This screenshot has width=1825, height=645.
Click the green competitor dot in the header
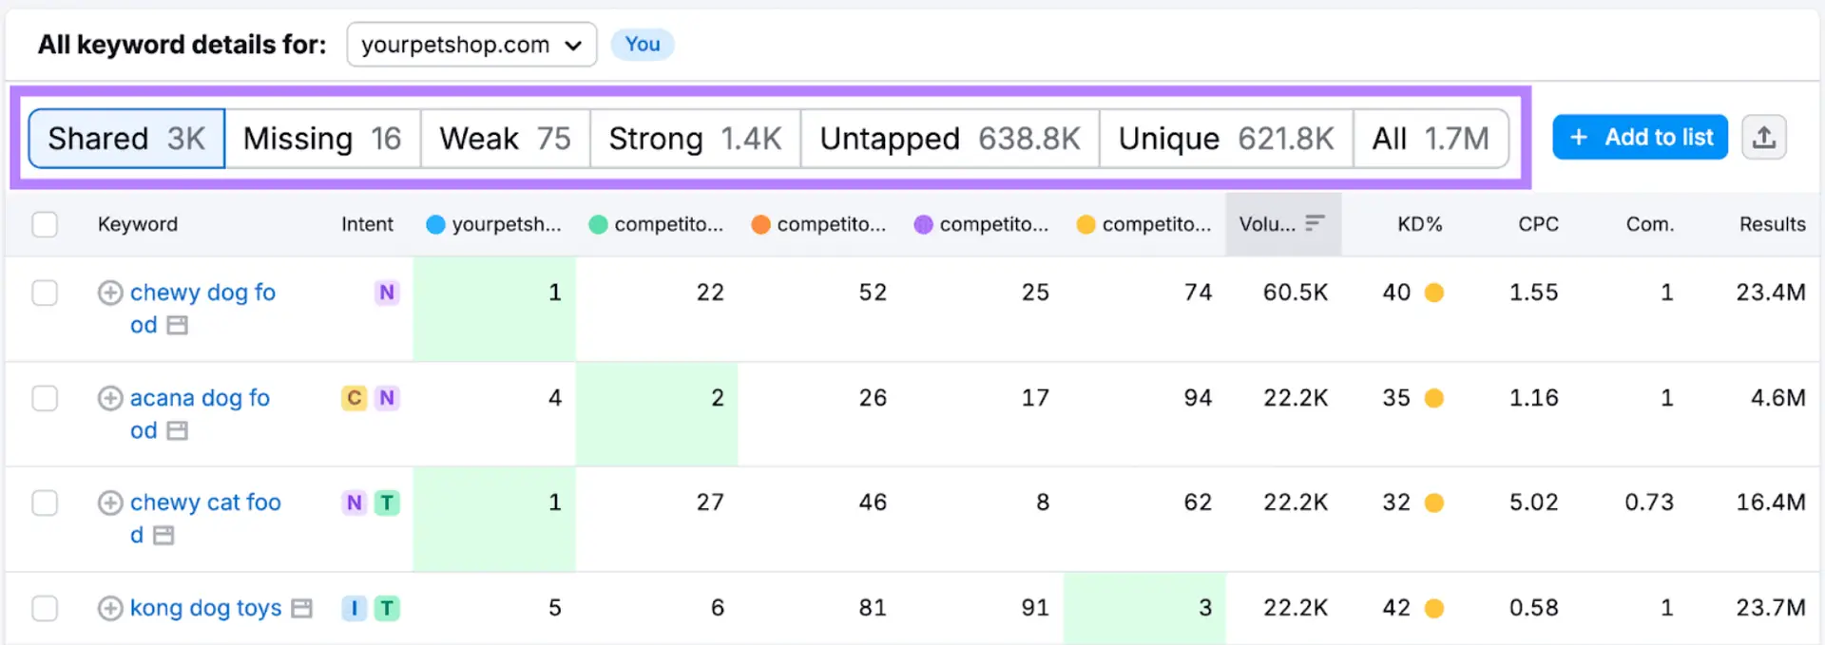[598, 224]
